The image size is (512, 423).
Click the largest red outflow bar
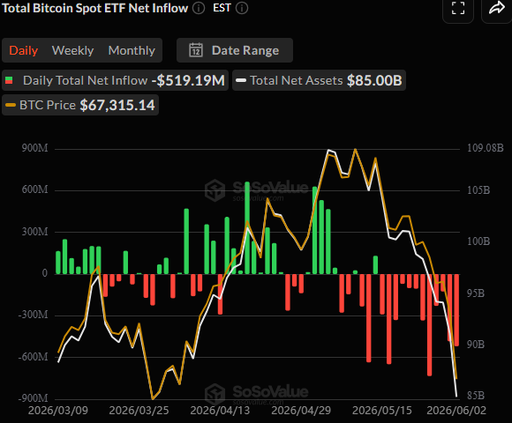click(x=429, y=325)
